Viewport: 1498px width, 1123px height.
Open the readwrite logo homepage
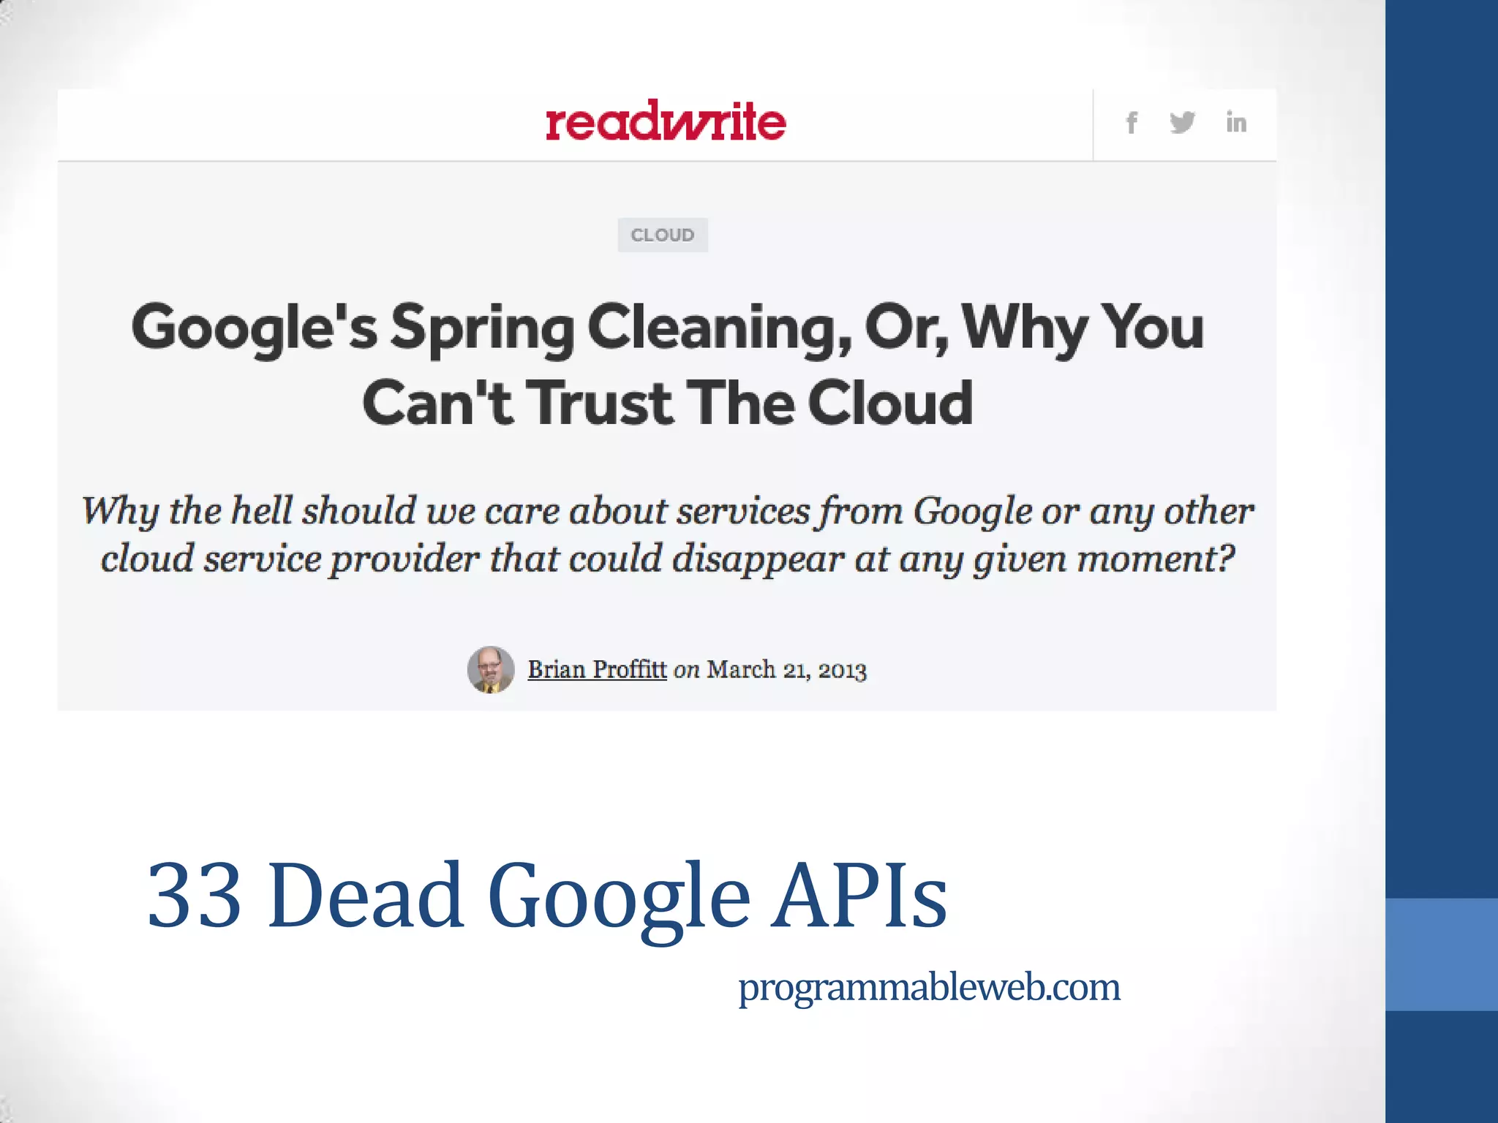click(666, 121)
